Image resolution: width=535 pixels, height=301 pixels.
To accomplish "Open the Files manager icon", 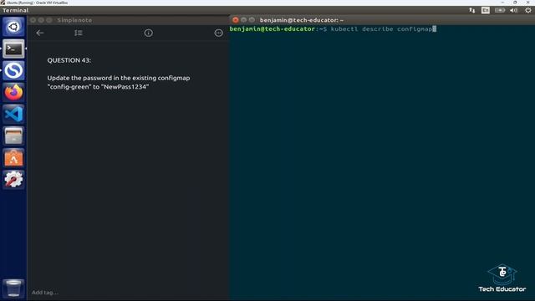I will (13, 135).
